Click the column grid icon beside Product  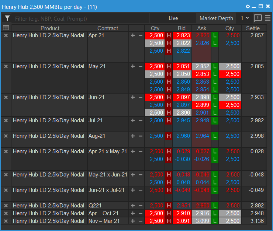[6, 28]
